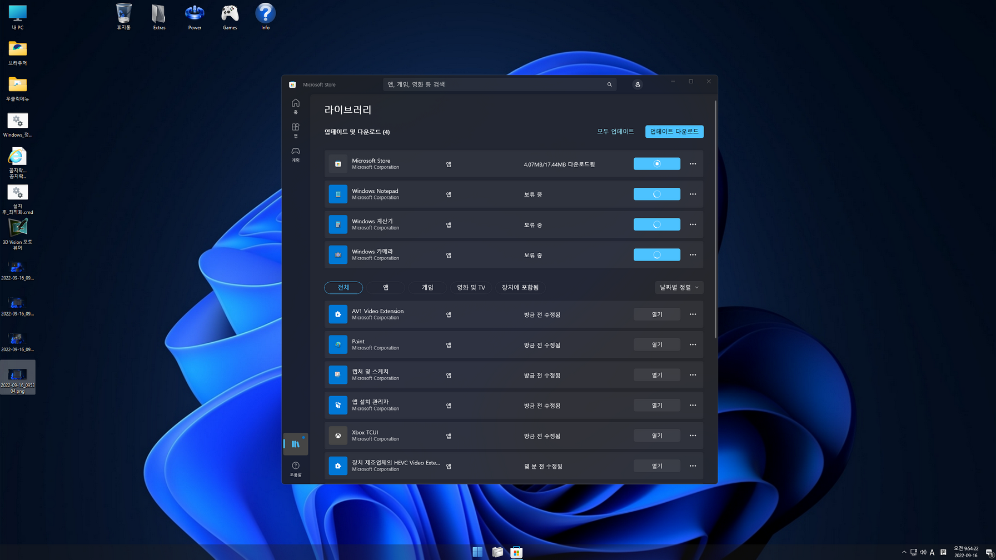The width and height of the screenshot is (996, 560).
Task: Click the pending button for Windows 계산기
Action: click(657, 224)
